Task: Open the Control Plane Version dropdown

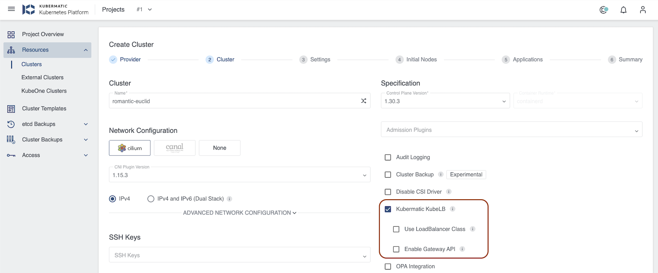Action: (445, 101)
